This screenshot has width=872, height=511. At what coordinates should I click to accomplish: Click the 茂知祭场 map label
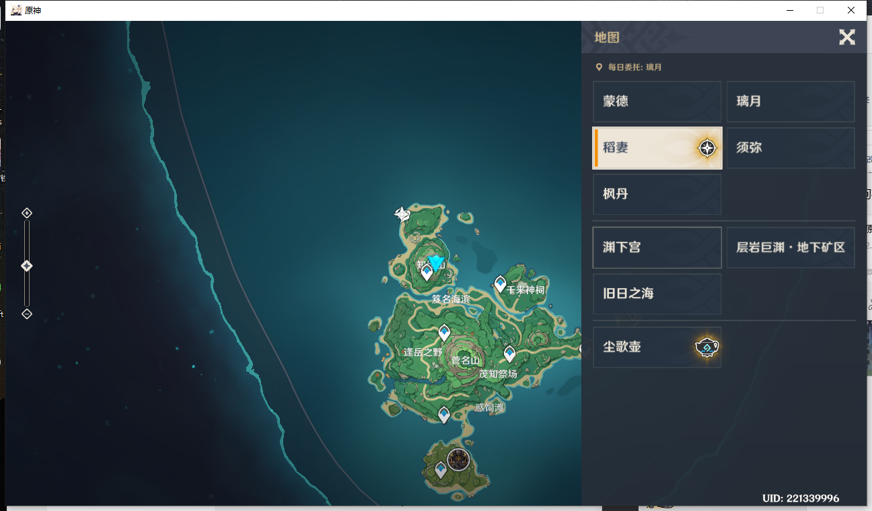coord(498,374)
